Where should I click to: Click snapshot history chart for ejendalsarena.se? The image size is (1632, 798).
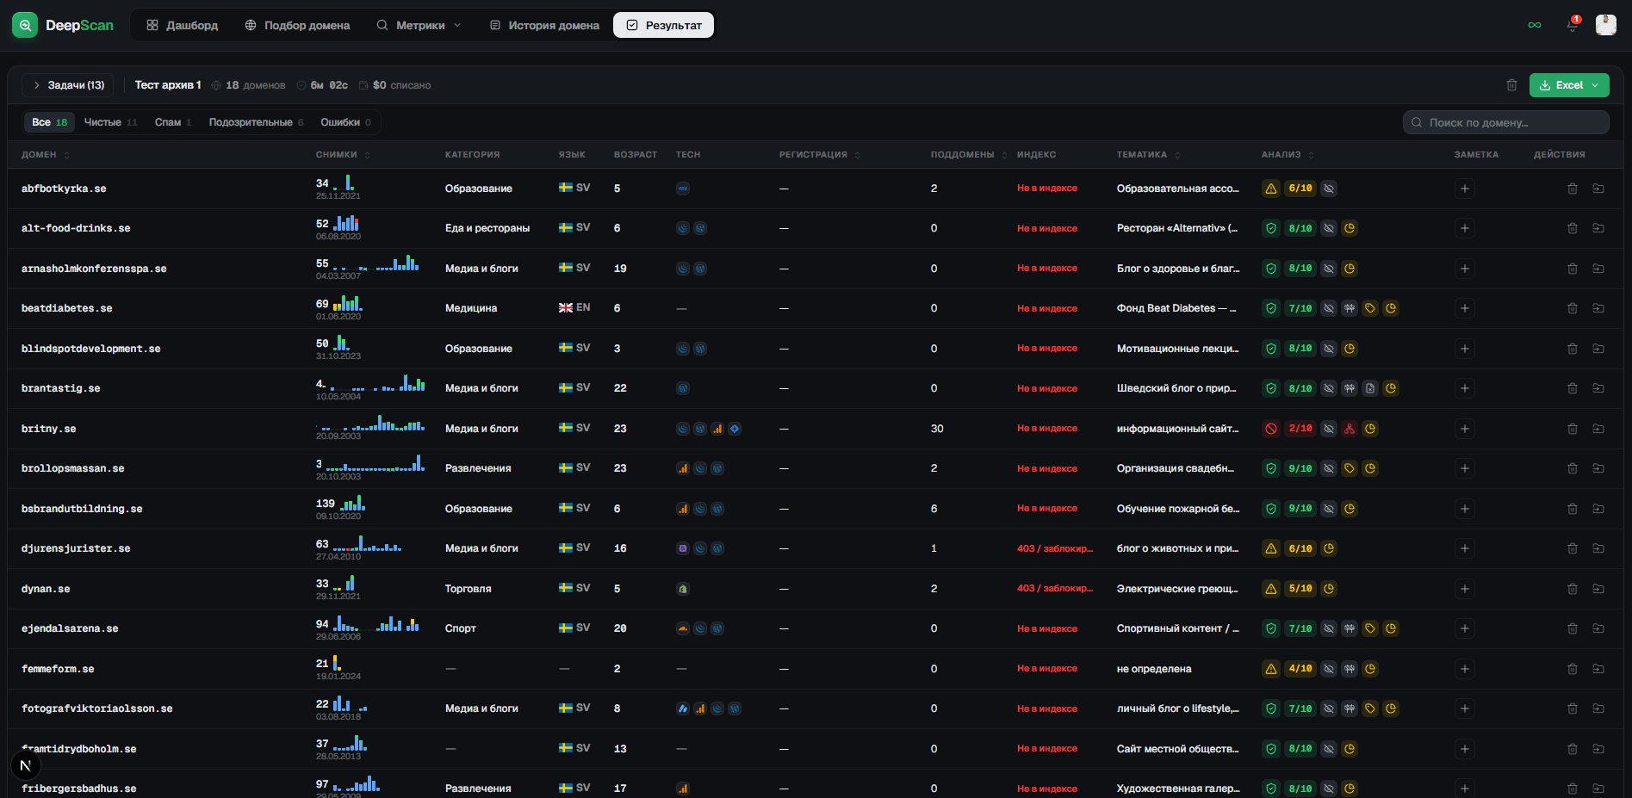pos(376,624)
